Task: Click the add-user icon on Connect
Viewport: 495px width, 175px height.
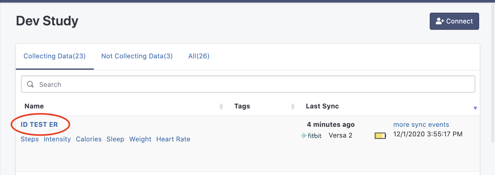Action: point(440,21)
